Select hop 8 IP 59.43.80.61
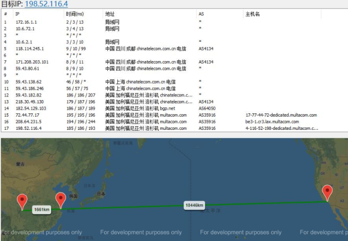348x241 pixels. [27, 69]
